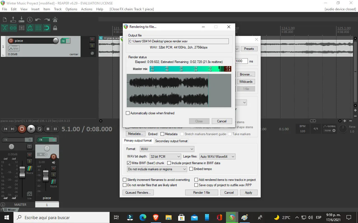Check Save copy of project to outfile.wav.RPP
Viewport: 358px width, 223px height.
pos(196,185)
